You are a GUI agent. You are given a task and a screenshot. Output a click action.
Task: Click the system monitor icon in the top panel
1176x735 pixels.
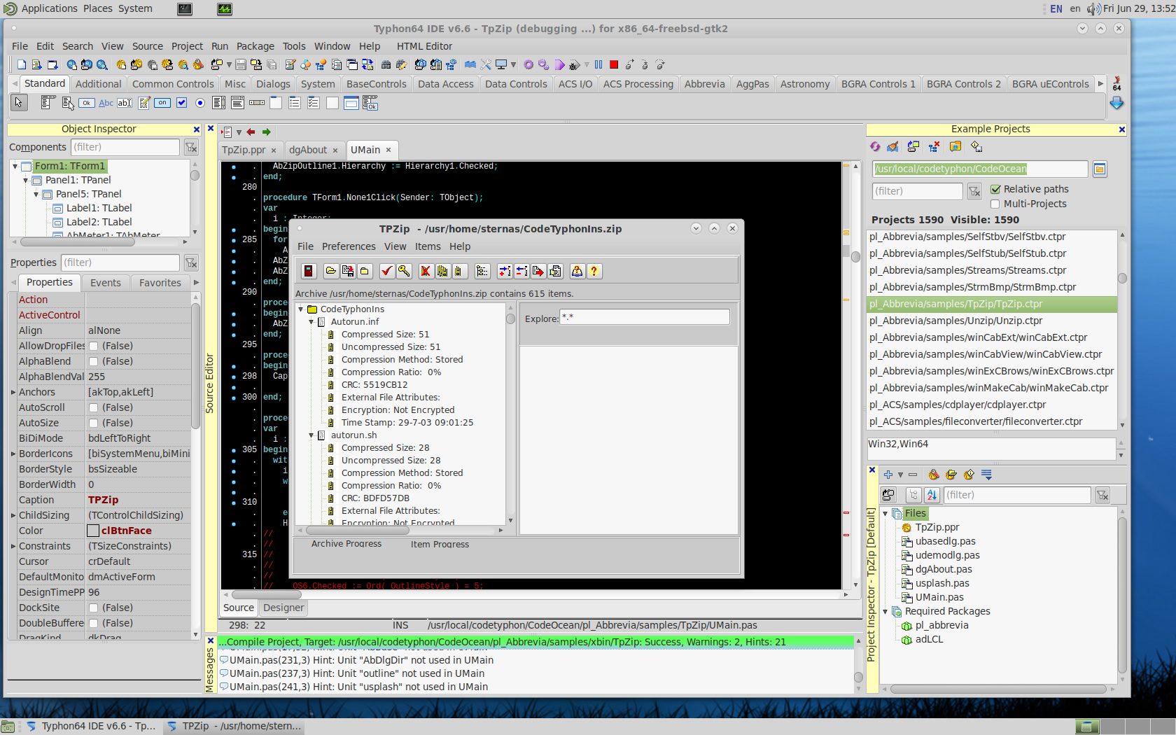[225, 9]
